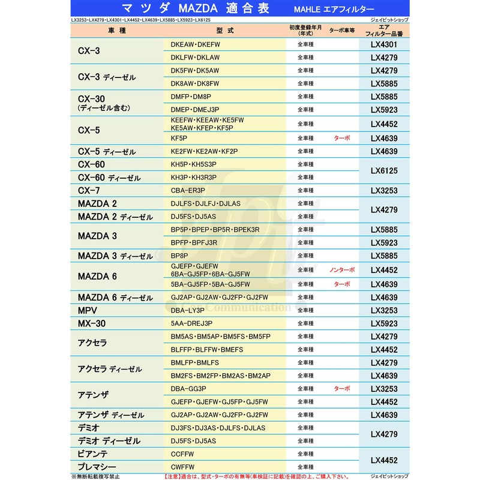Image resolution: width=480 pixels, height=480 pixels.
Task: Click model code KF5P with ターボ
Action: pyautogui.click(x=179, y=139)
